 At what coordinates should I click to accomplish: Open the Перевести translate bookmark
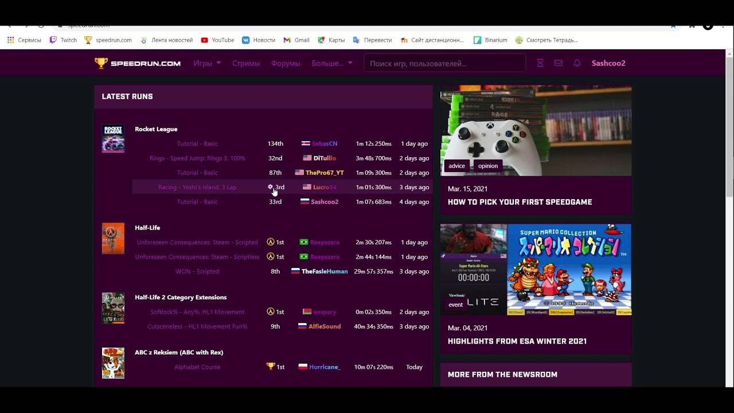click(372, 40)
